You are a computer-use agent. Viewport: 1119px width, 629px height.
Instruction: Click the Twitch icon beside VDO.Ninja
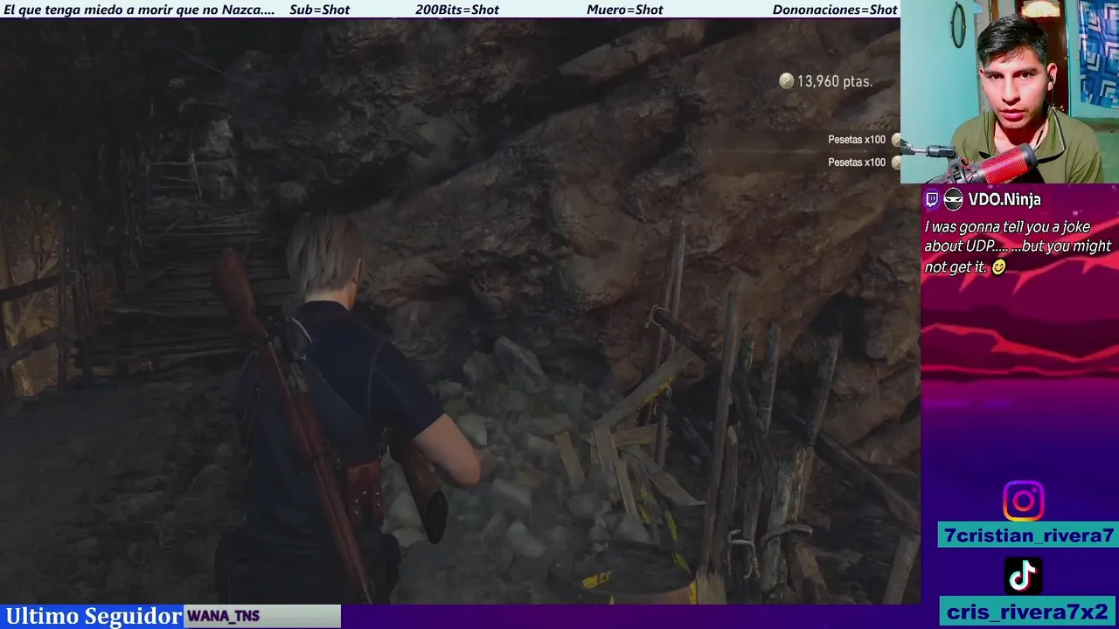tap(932, 199)
